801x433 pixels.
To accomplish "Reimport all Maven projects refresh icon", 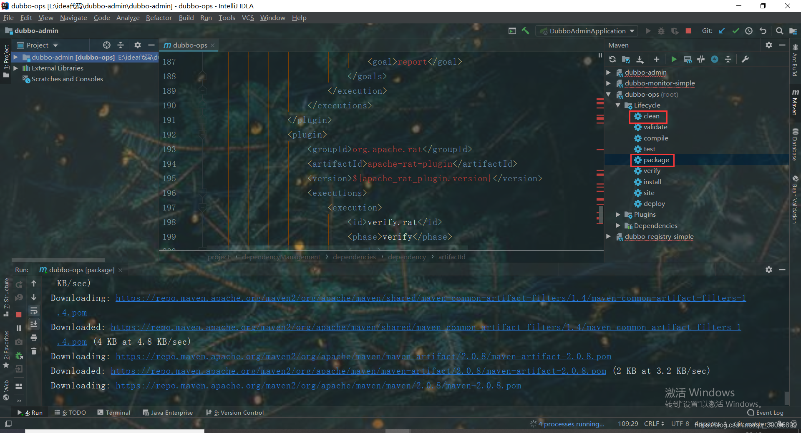I will point(612,59).
